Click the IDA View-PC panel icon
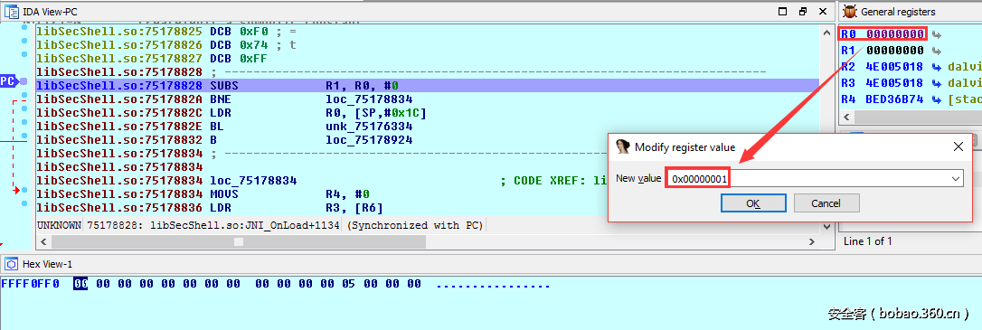 (11, 11)
